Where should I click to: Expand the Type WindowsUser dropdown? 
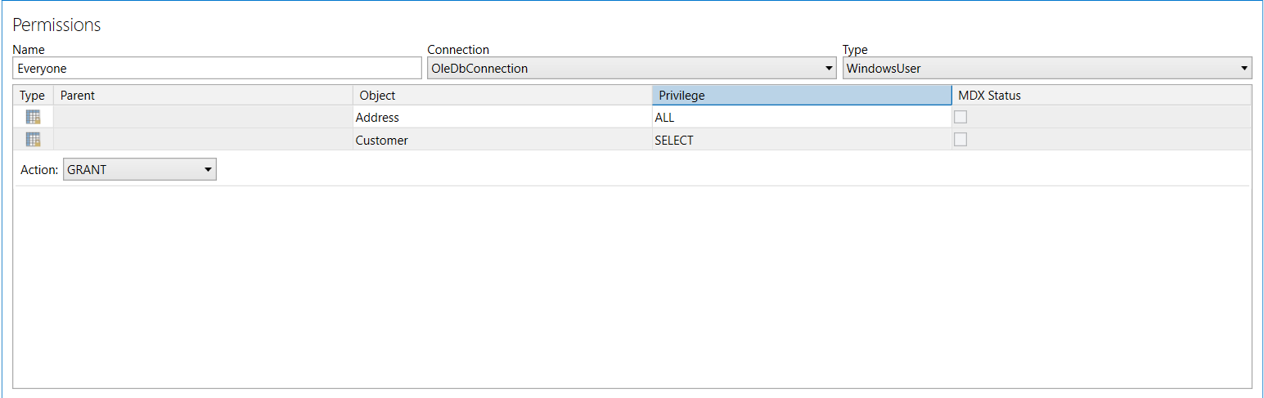[1046, 69]
